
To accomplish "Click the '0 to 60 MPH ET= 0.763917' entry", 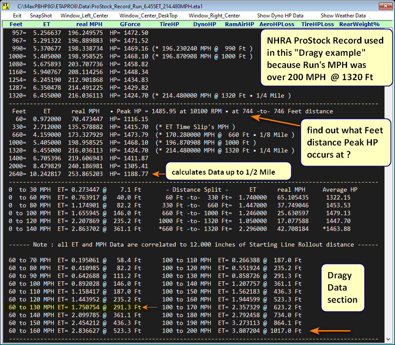I will pyautogui.click(x=75, y=197).
